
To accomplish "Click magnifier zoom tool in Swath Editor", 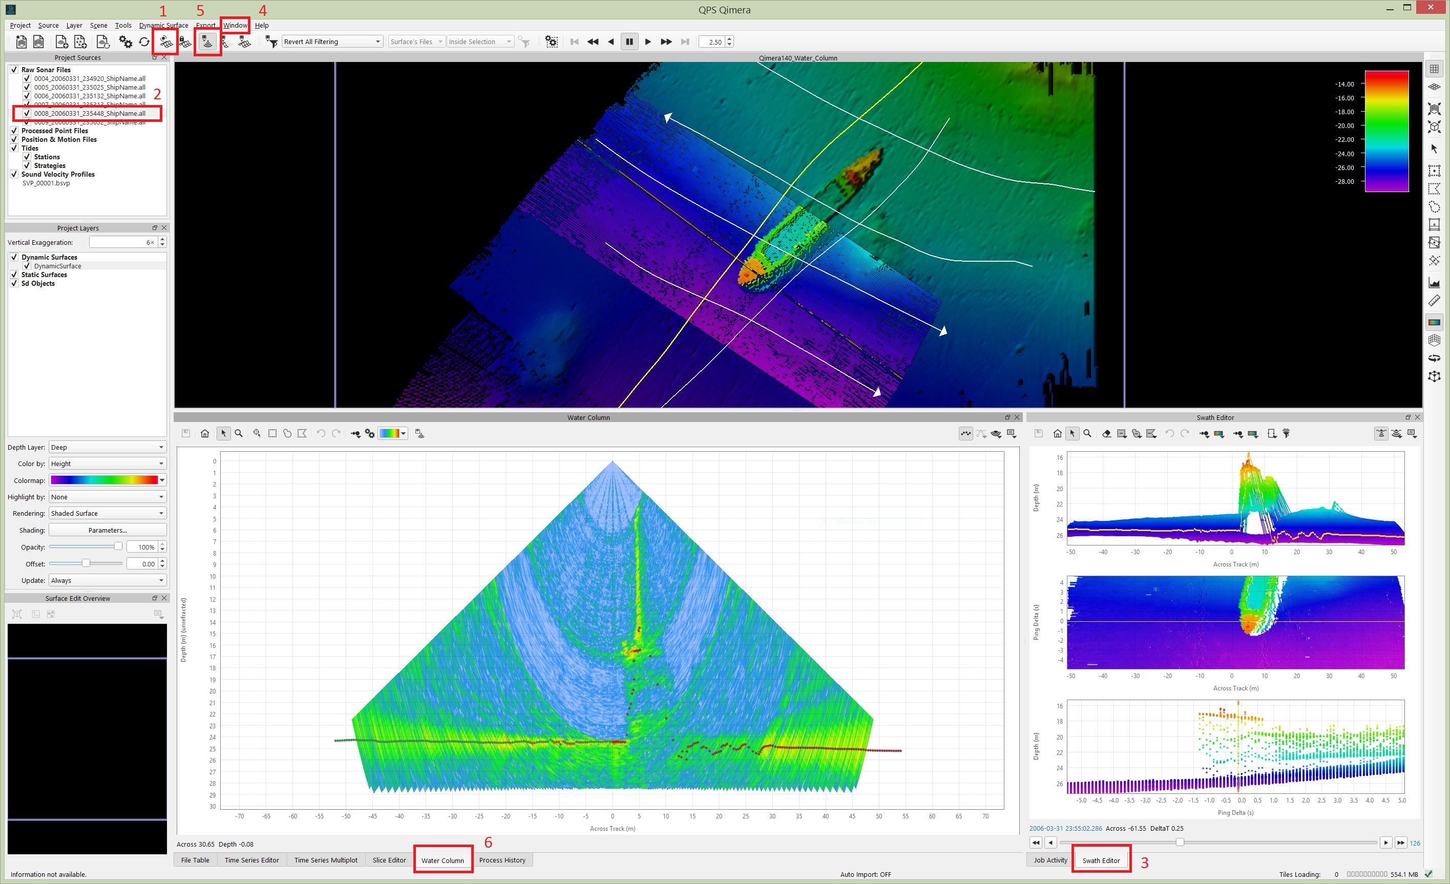I will tap(1087, 434).
